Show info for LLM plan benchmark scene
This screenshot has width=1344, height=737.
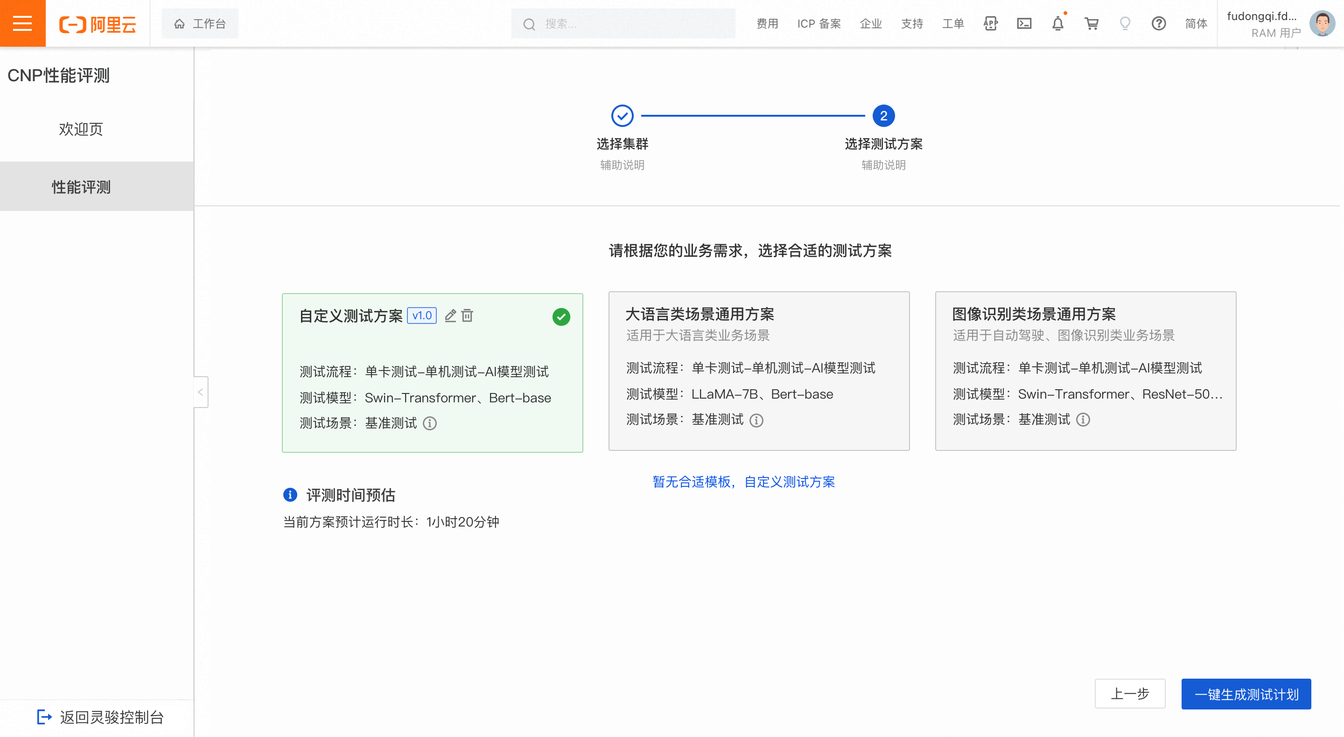[x=756, y=420]
